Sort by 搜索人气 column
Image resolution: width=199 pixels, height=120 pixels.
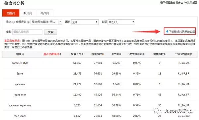click(77, 54)
